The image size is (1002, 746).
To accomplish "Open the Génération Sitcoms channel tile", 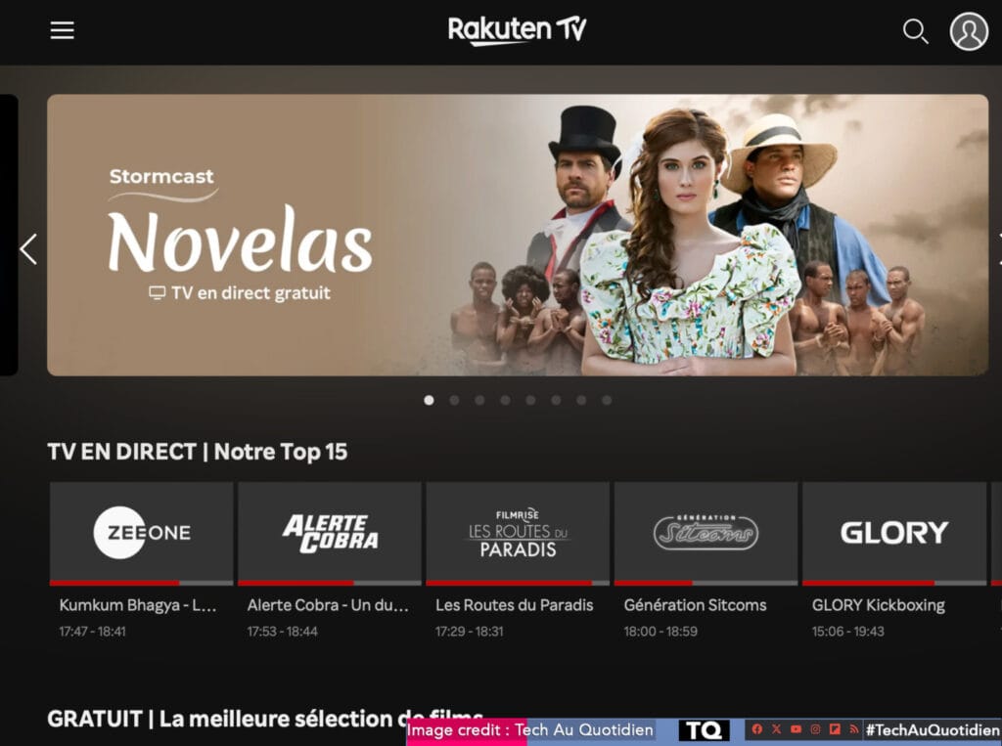I will 706,532.
